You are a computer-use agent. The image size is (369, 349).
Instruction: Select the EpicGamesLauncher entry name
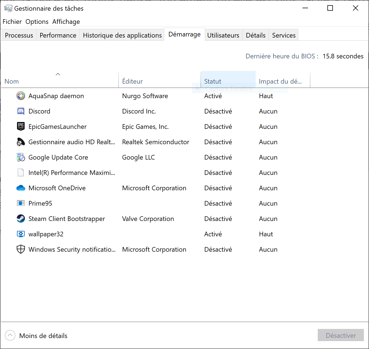(57, 127)
